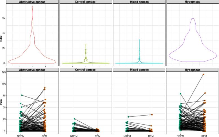Select the highest orange REM point in Hypopneas
219x137 pixels.
pyautogui.click(x=203, y=74)
